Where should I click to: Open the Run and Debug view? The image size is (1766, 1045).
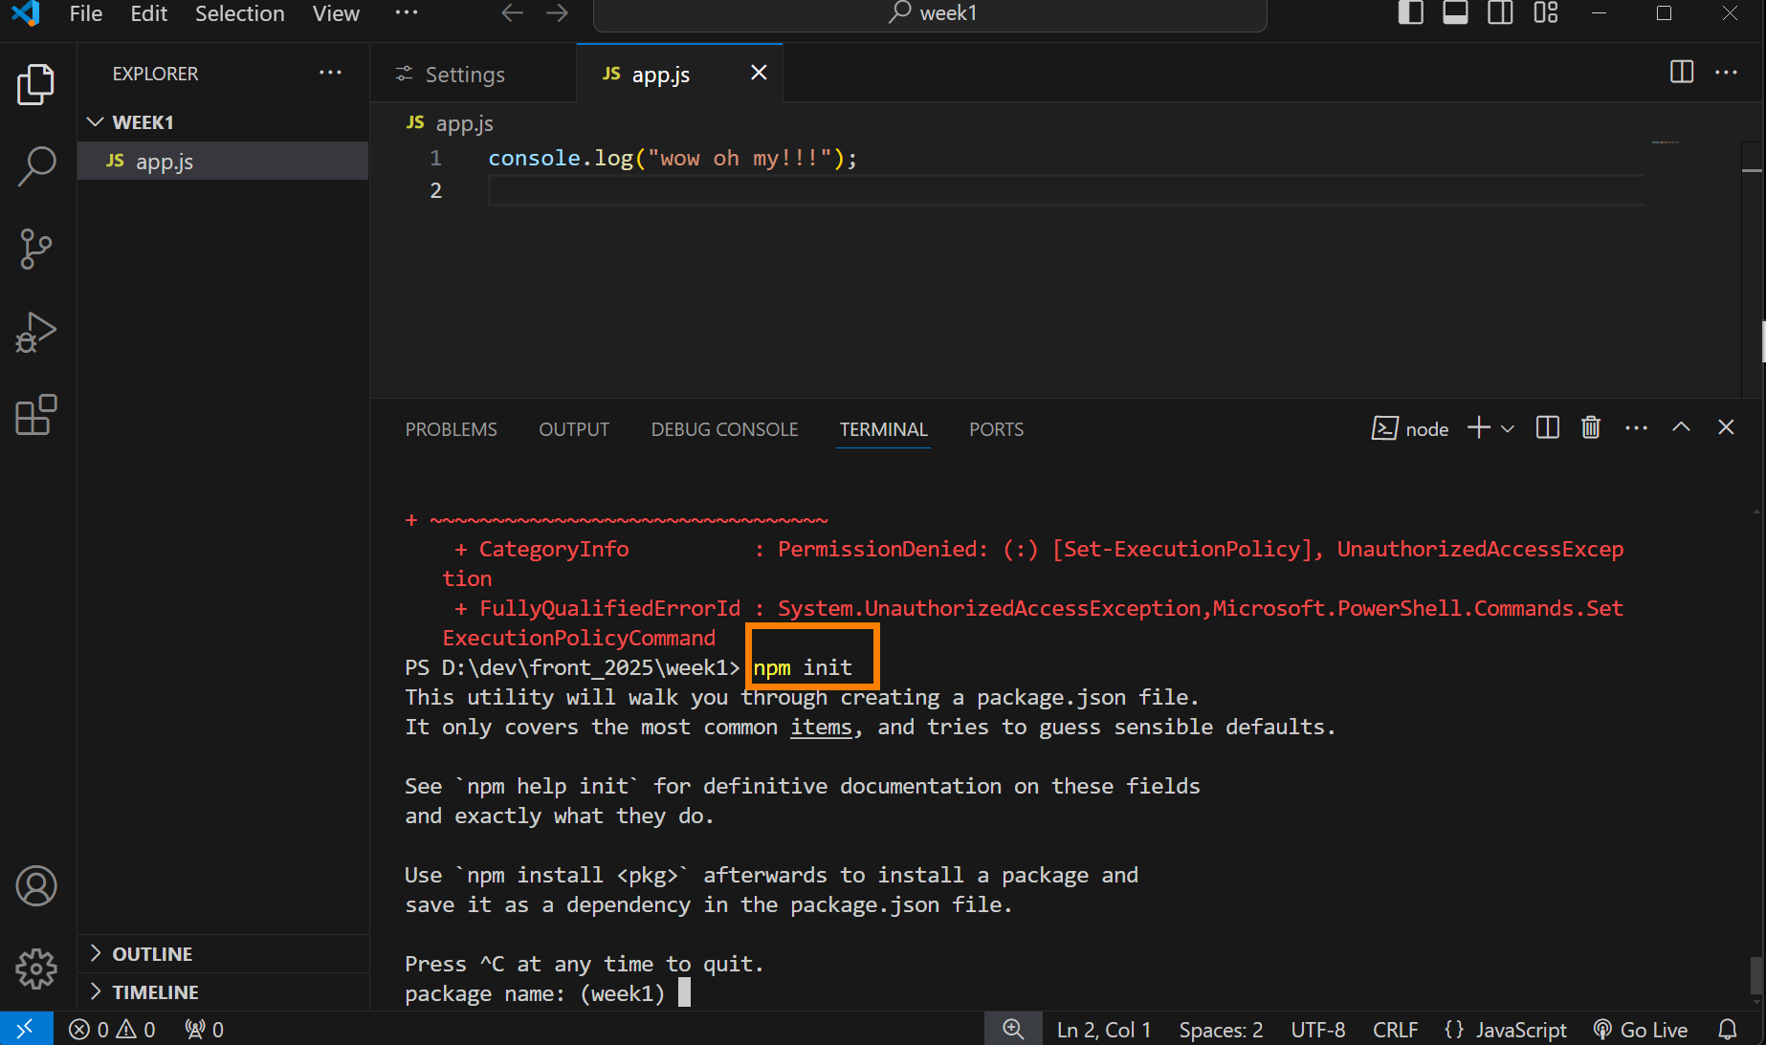click(36, 333)
